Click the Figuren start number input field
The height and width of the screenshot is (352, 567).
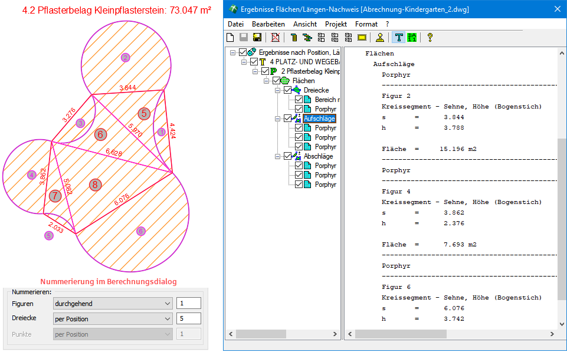pos(189,304)
